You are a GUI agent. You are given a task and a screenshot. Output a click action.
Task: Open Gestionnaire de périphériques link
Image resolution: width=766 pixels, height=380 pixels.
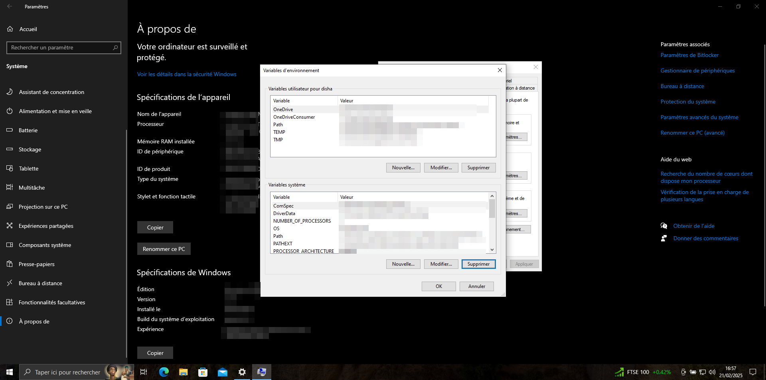pos(697,71)
